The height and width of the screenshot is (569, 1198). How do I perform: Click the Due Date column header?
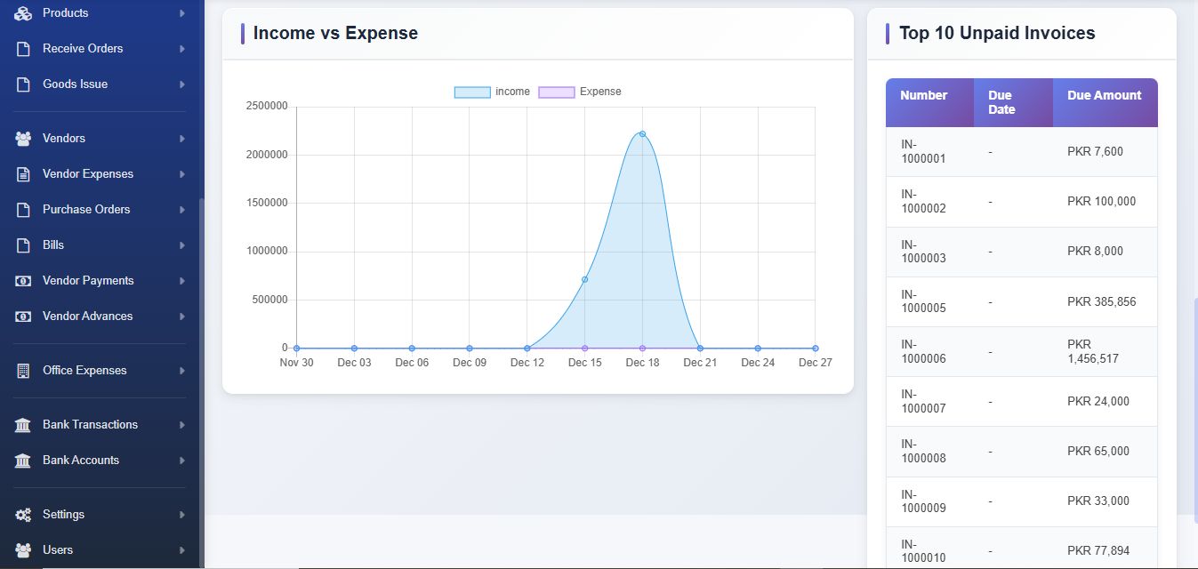(x=1013, y=102)
